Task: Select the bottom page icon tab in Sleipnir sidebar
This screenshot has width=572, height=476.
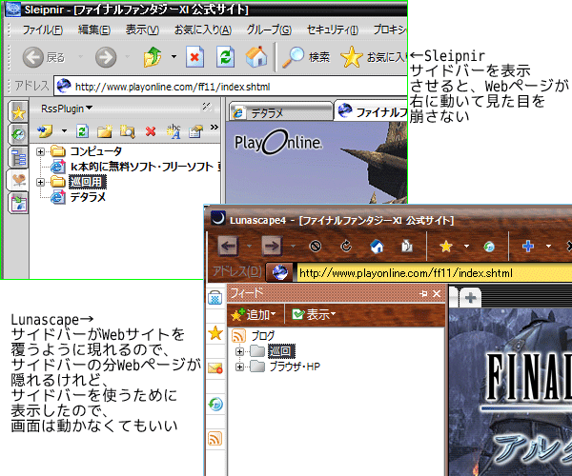Action: 18,203
